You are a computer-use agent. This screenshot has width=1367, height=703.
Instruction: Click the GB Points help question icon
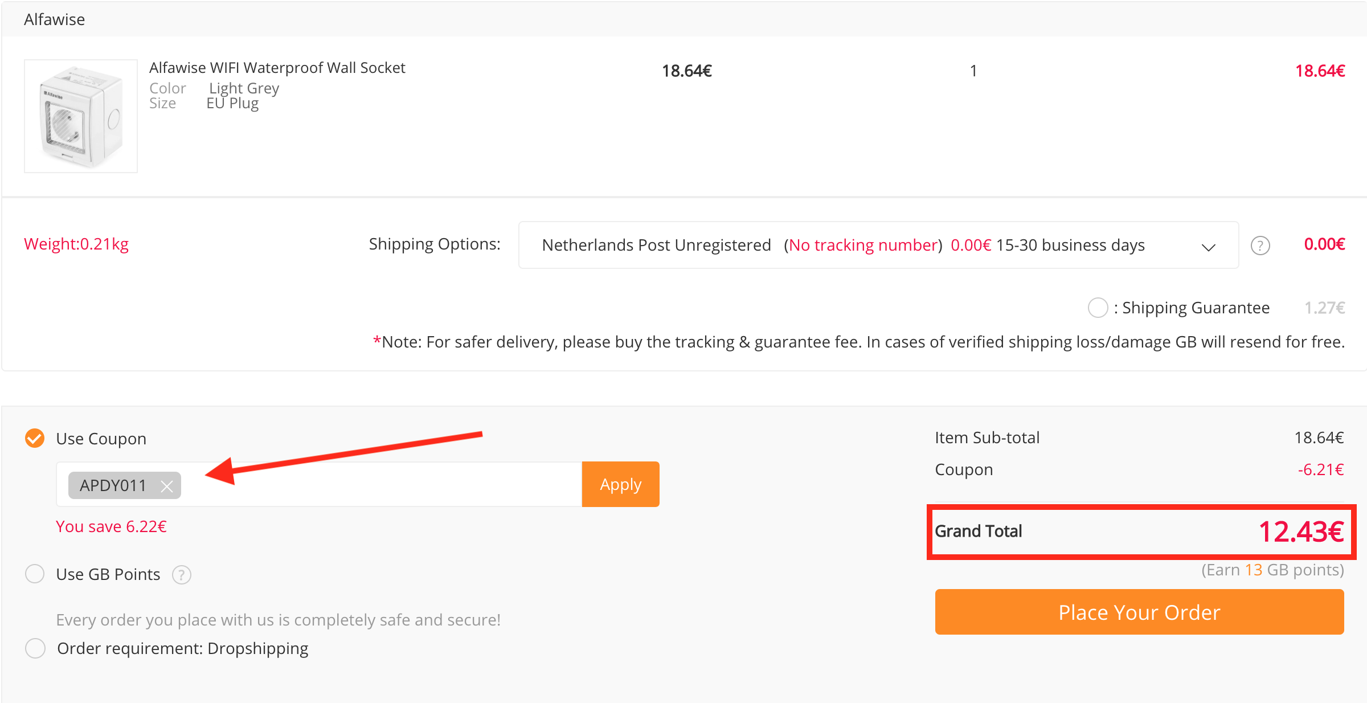(182, 574)
